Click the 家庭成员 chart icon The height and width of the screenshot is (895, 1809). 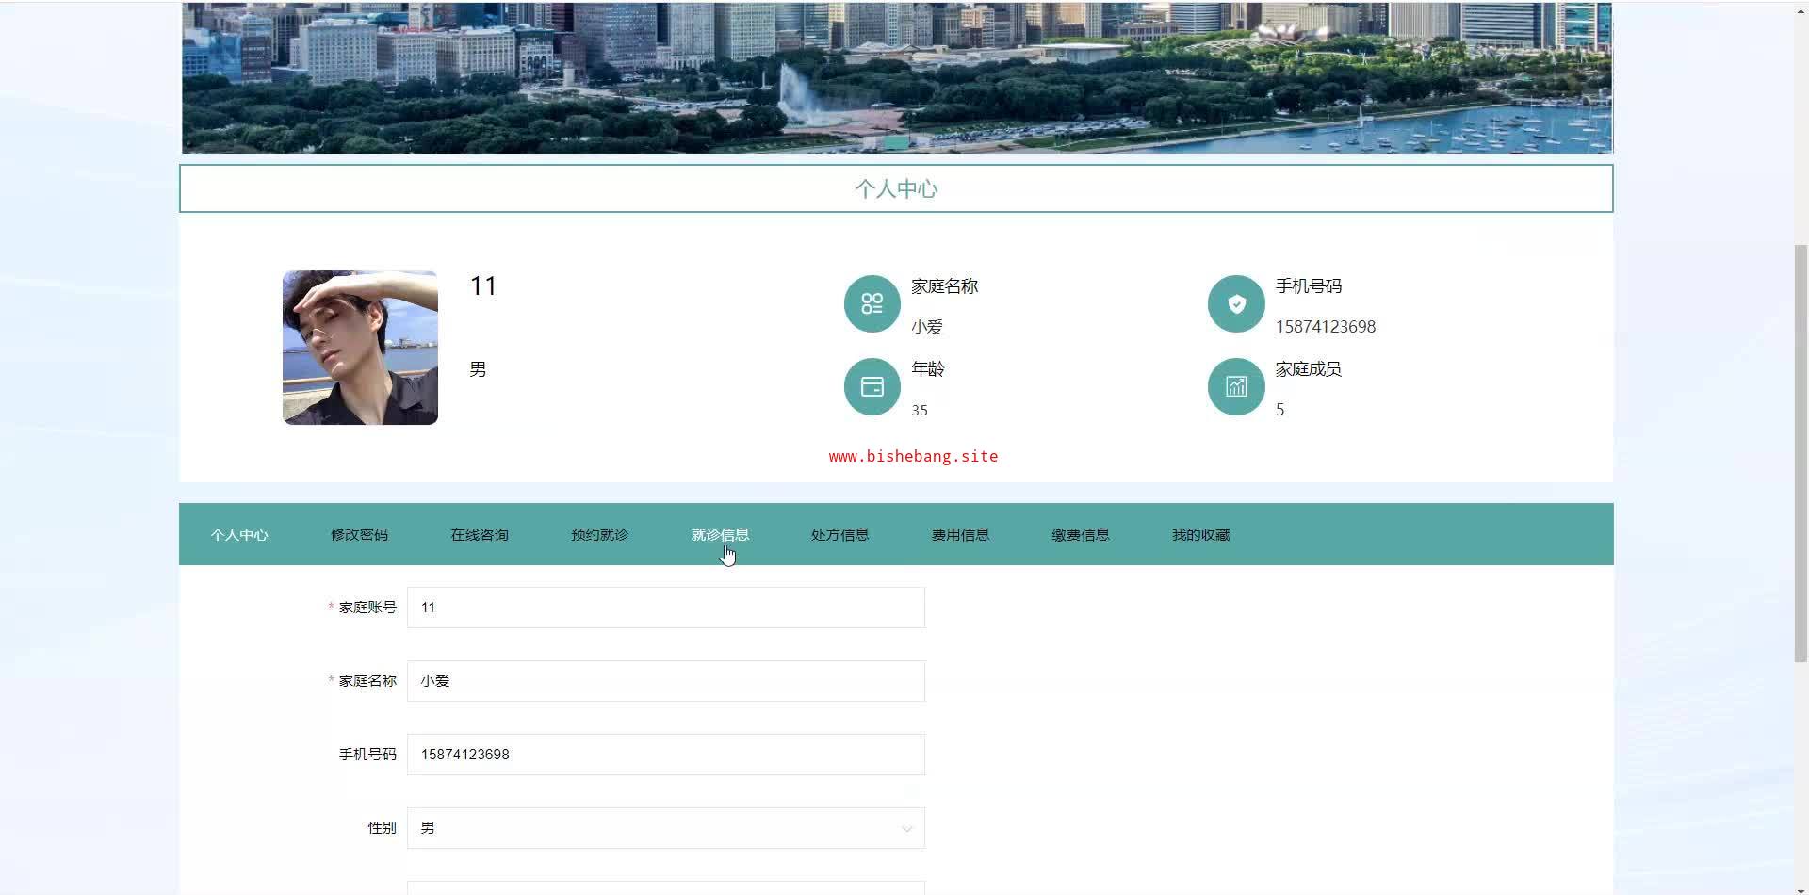1235,386
